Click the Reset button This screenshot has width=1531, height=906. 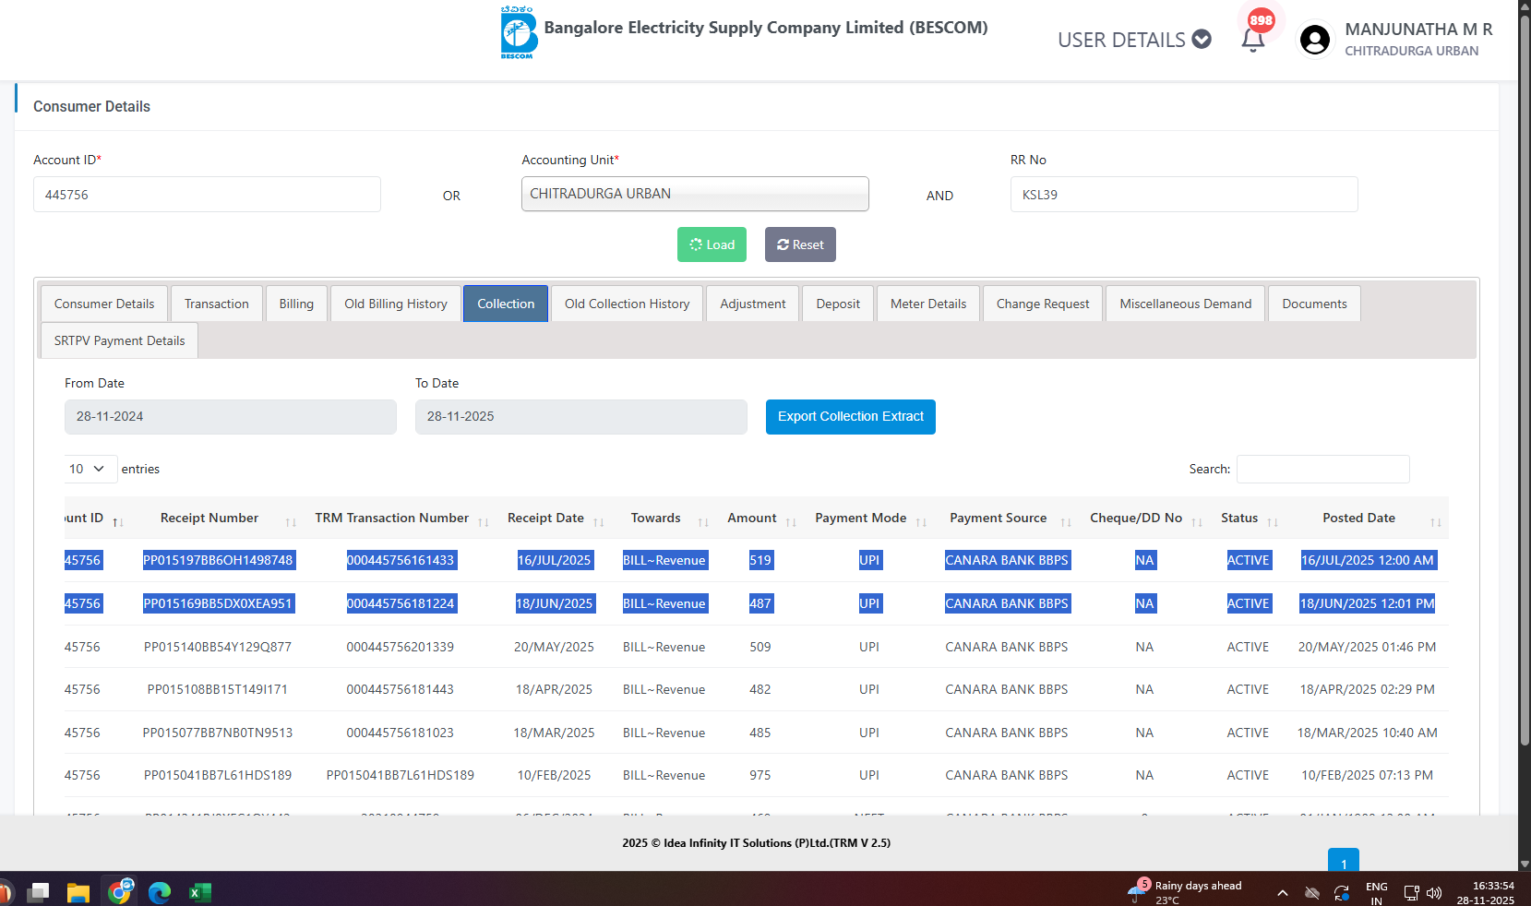(x=800, y=244)
